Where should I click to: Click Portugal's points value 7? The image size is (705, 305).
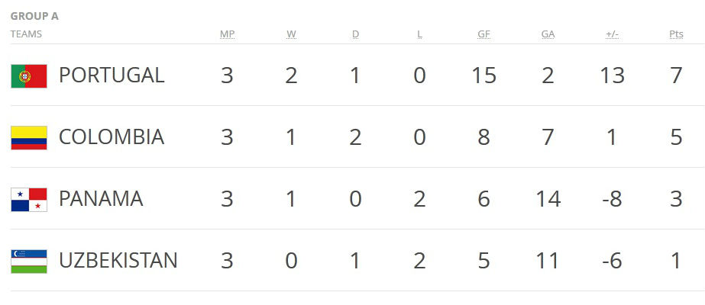tap(676, 75)
